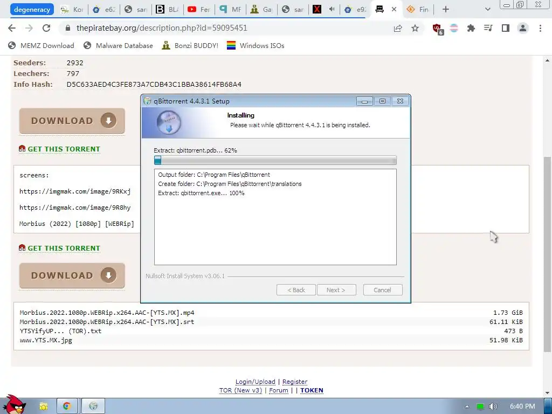
Task: Click the degeneracy tab group label
Action: (32, 10)
